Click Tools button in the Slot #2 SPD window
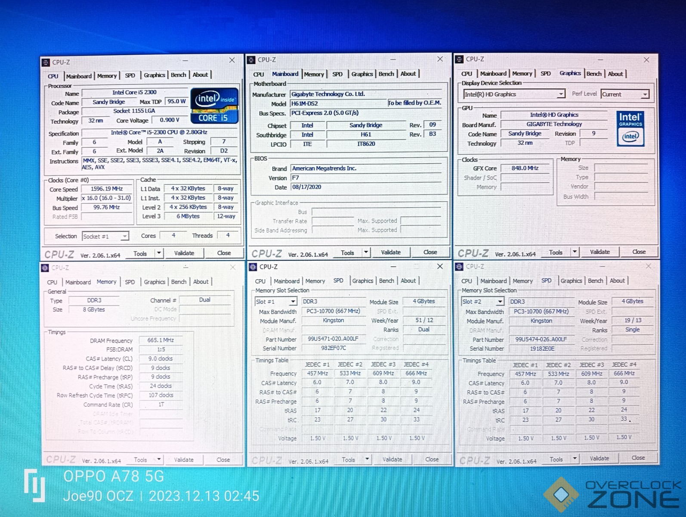This screenshot has height=517, width=686. tap(556, 460)
